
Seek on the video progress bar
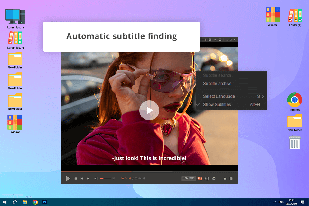(149, 172)
